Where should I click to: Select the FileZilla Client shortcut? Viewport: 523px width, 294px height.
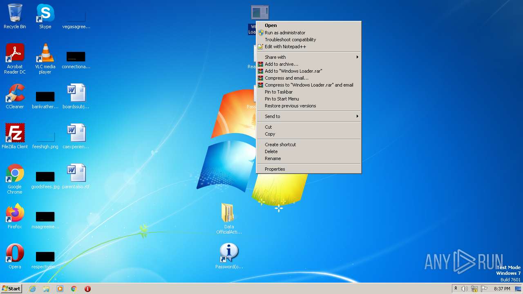pyautogui.click(x=15, y=137)
